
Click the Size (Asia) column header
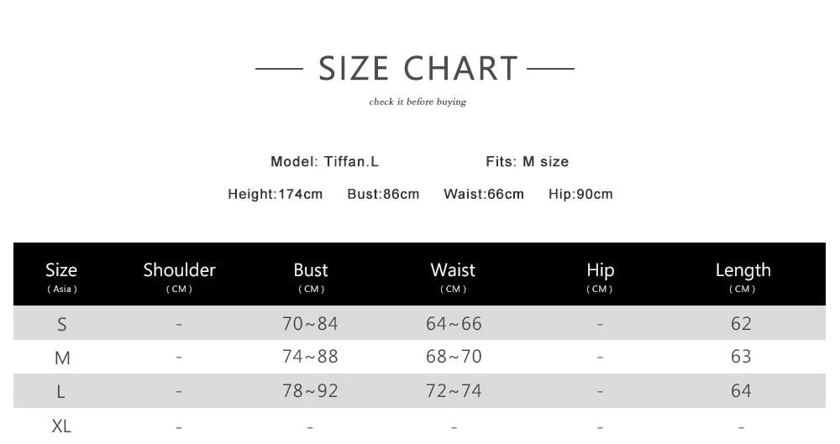(x=61, y=275)
